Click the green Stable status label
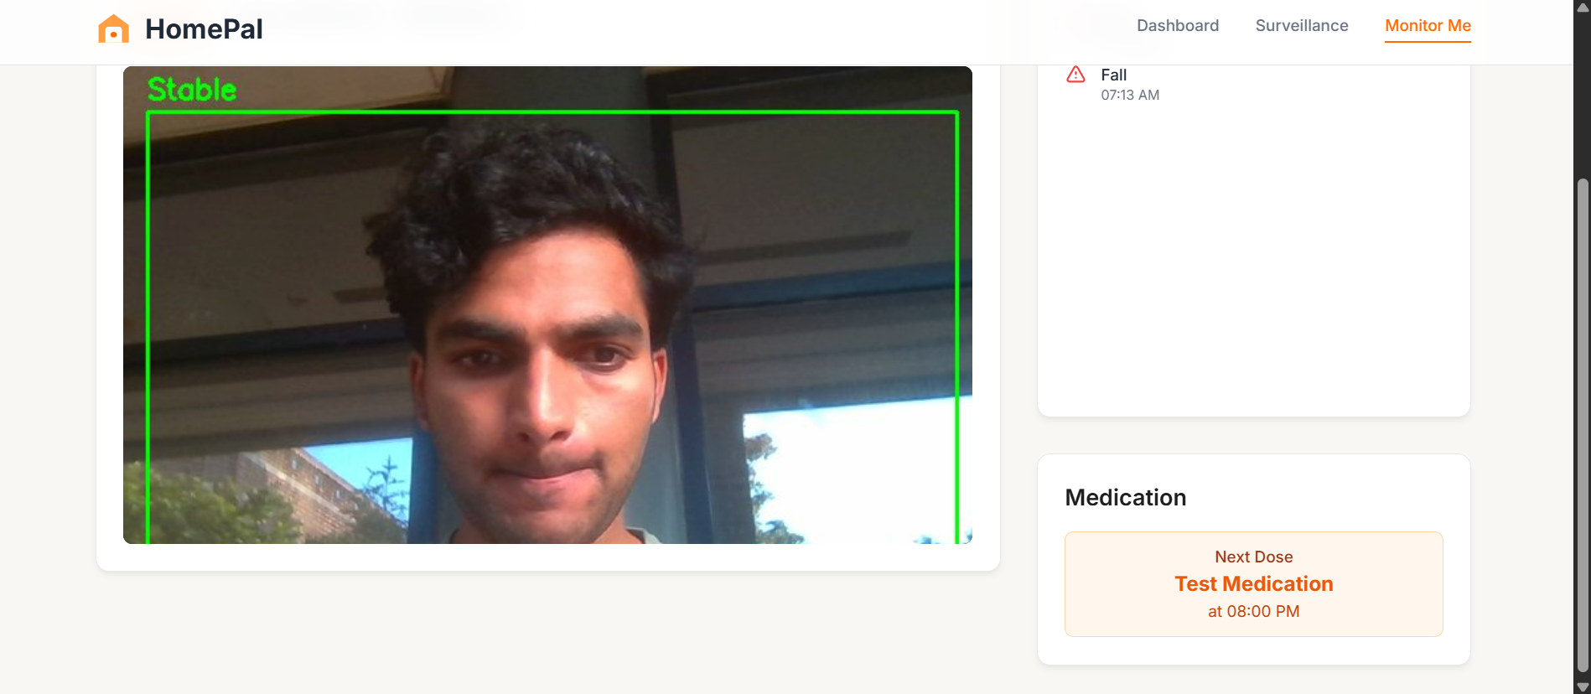Image resolution: width=1591 pixels, height=694 pixels. tap(192, 89)
